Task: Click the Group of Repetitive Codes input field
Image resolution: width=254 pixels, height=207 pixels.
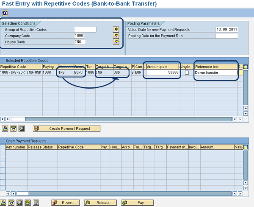Action: pos(85,29)
